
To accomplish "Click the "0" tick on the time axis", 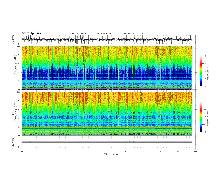I will [x=22, y=151].
